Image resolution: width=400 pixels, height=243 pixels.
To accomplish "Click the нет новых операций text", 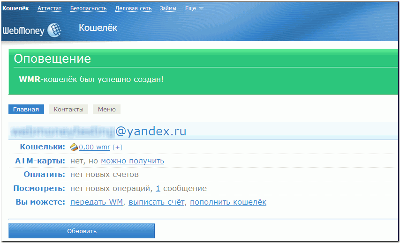I will click(x=111, y=189).
